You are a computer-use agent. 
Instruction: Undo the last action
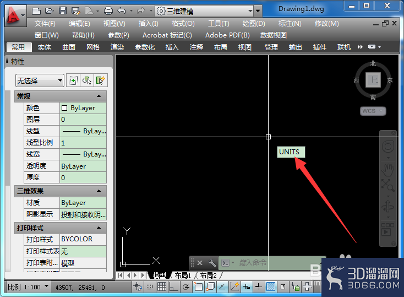(122, 10)
